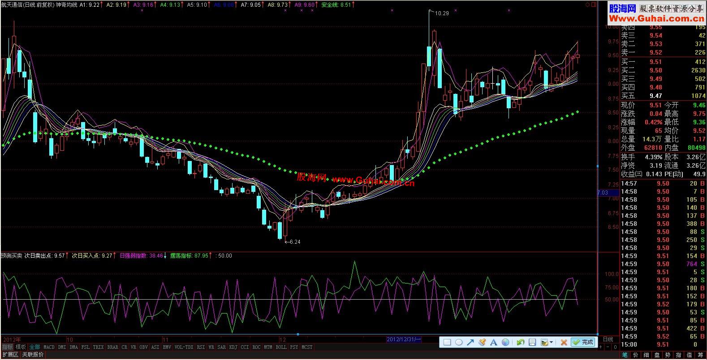Save the capture with the floppy disk icon
The image size is (707, 360).
[532, 342]
